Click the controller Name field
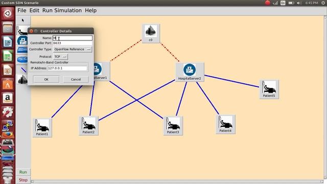Viewport: 327px width, 184px height. coord(73,38)
